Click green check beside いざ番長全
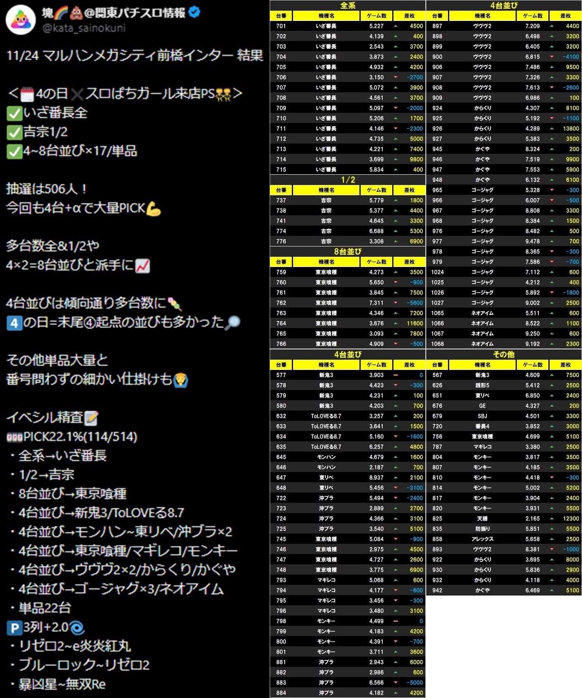Viewport: 582px width, 698px height. pos(14,113)
